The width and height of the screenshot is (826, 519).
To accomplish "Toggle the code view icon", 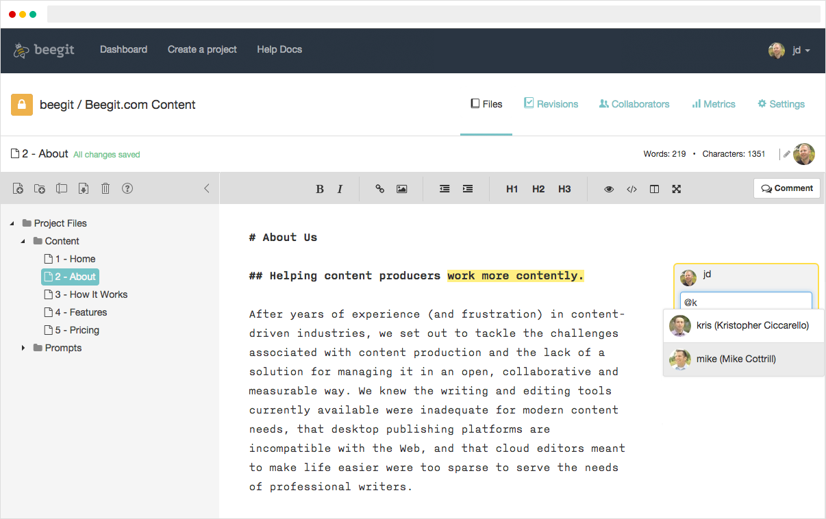I will click(631, 189).
